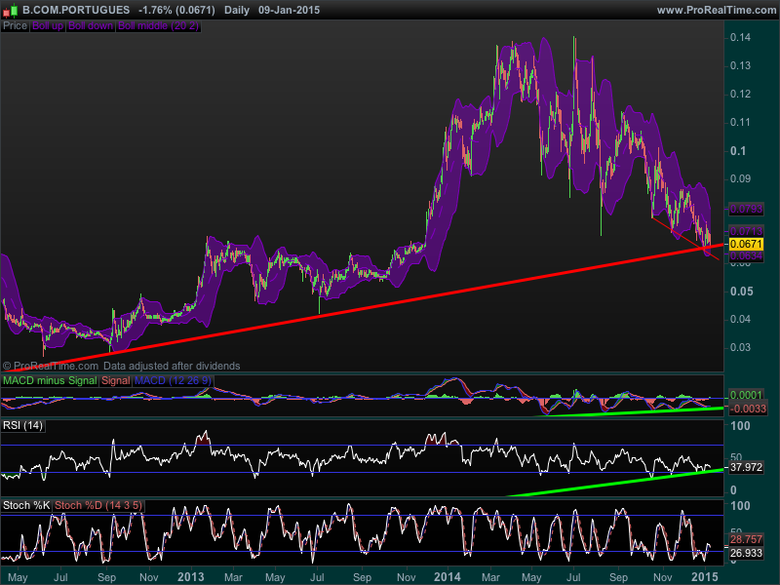Open the Daily timeframe selector
Viewport: 780px width, 585px height.
coord(236,10)
